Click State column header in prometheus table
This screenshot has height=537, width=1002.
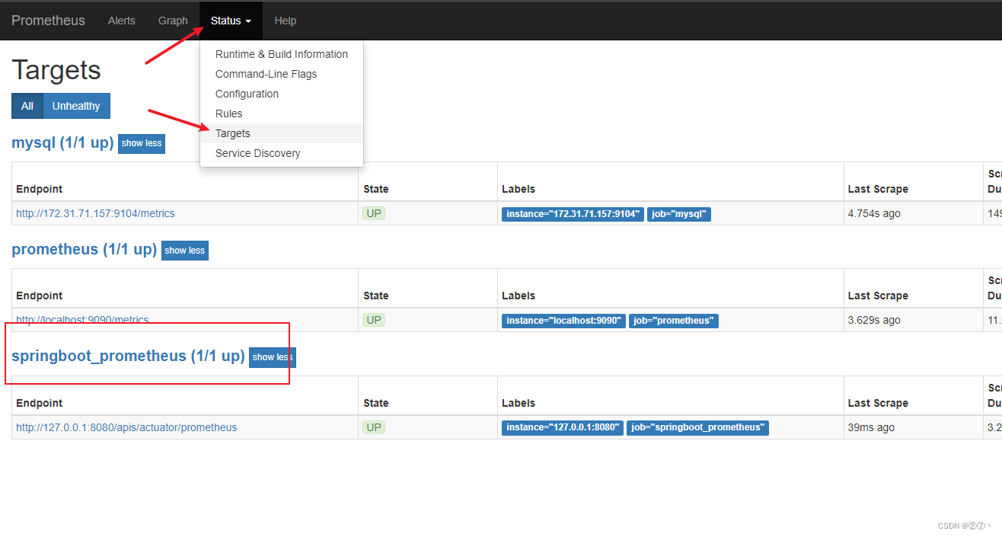376,296
